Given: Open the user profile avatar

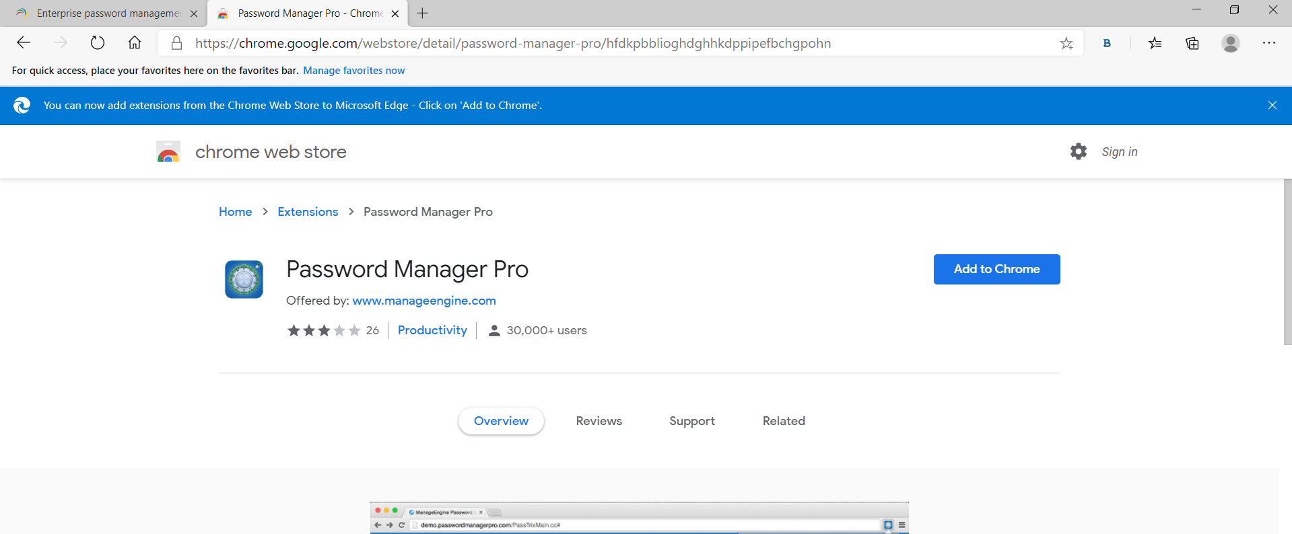Looking at the screenshot, I should (x=1231, y=44).
